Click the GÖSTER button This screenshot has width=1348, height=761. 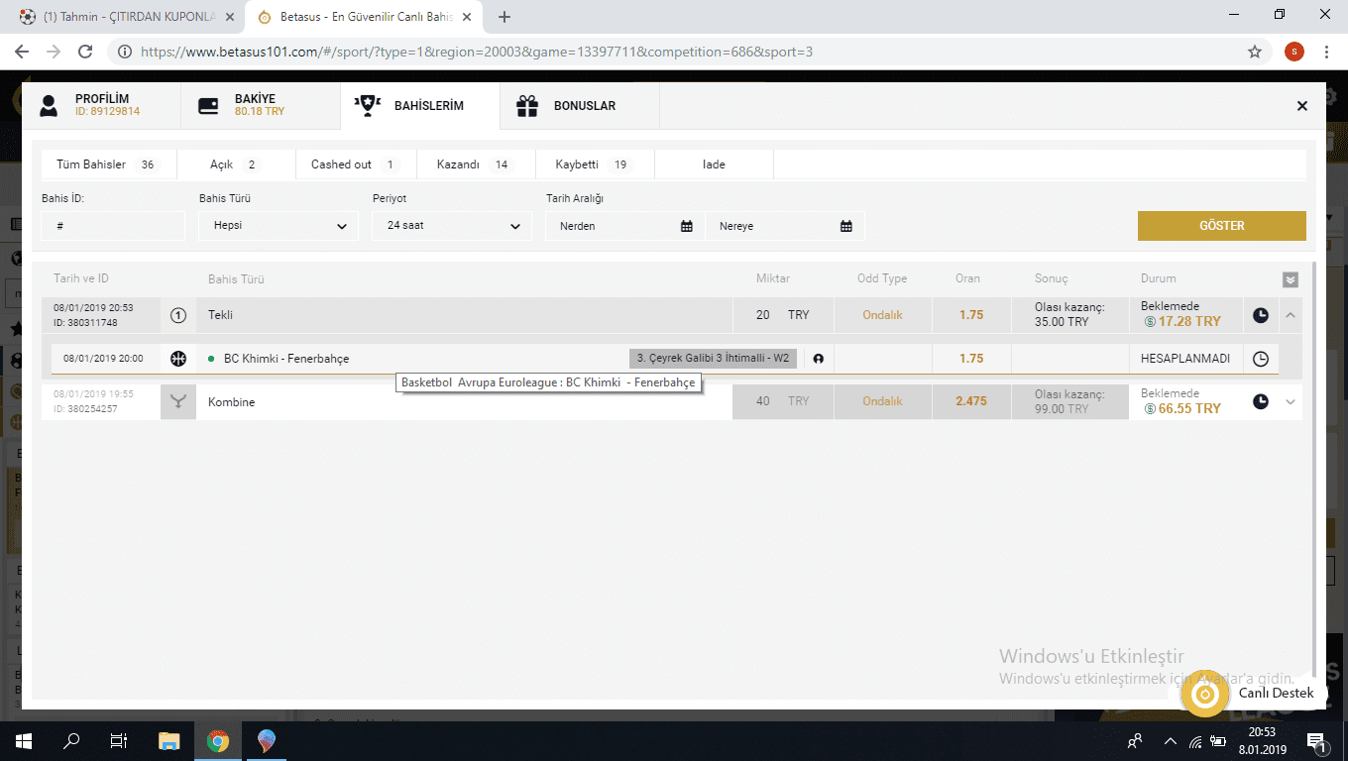(1221, 226)
